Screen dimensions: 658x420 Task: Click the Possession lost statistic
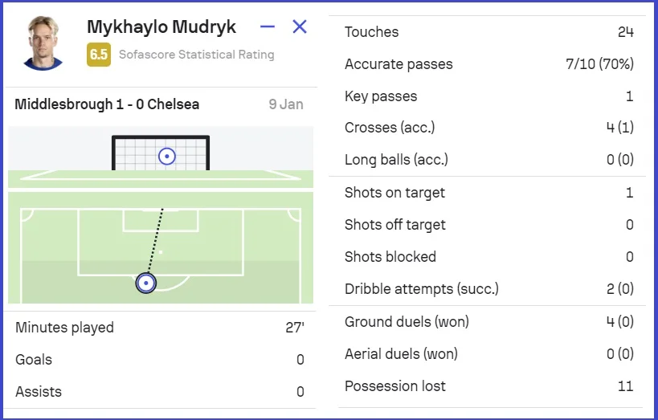pos(488,386)
